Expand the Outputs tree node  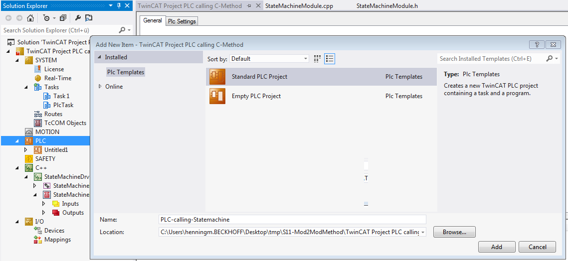pos(44,213)
